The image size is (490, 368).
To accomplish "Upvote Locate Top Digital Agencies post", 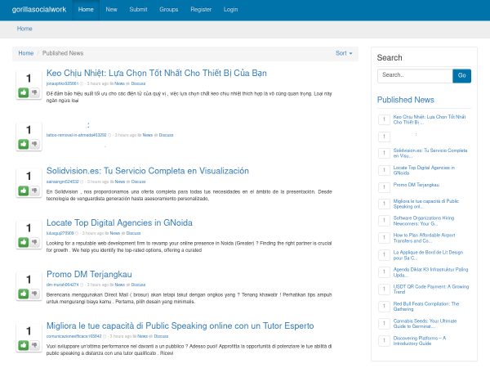I will pyautogui.click(x=24, y=242).
